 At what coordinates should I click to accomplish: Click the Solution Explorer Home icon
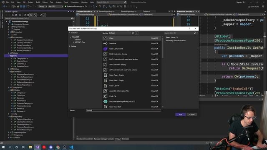point(13,15)
